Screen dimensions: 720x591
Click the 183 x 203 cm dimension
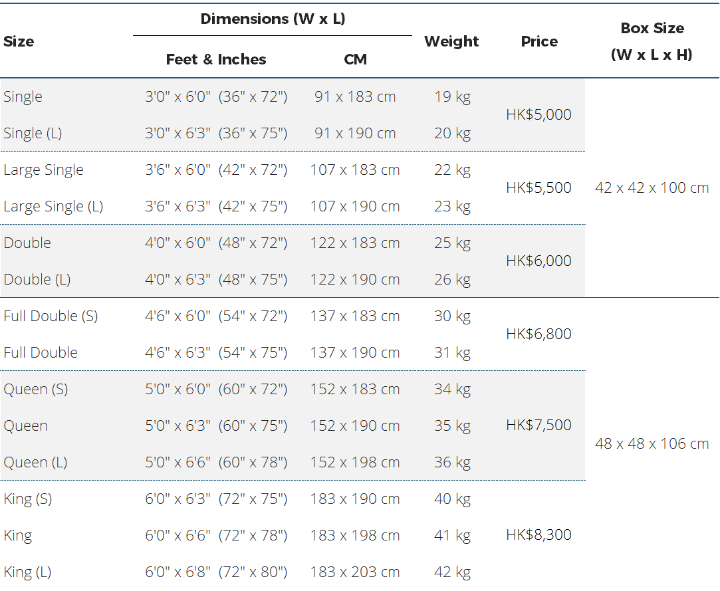coord(355,572)
